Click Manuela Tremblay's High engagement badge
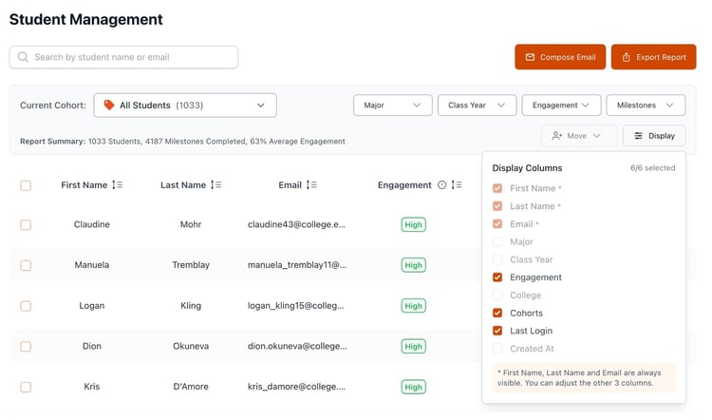This screenshot has height=420, width=712. click(x=413, y=265)
